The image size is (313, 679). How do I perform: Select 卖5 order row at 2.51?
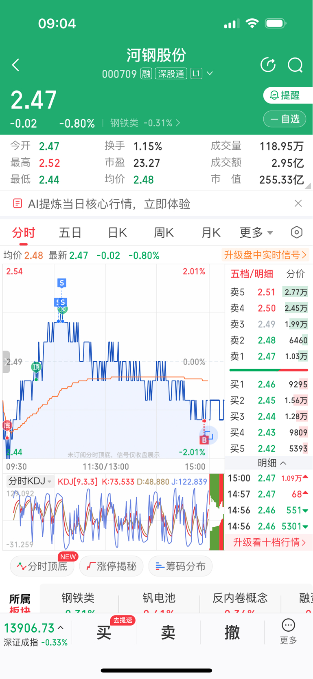click(x=269, y=292)
